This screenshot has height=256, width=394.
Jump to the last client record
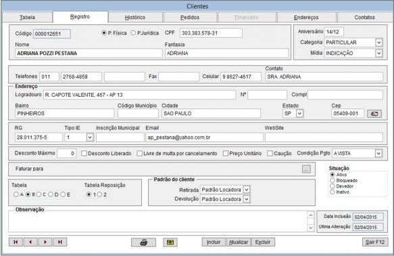click(59, 242)
